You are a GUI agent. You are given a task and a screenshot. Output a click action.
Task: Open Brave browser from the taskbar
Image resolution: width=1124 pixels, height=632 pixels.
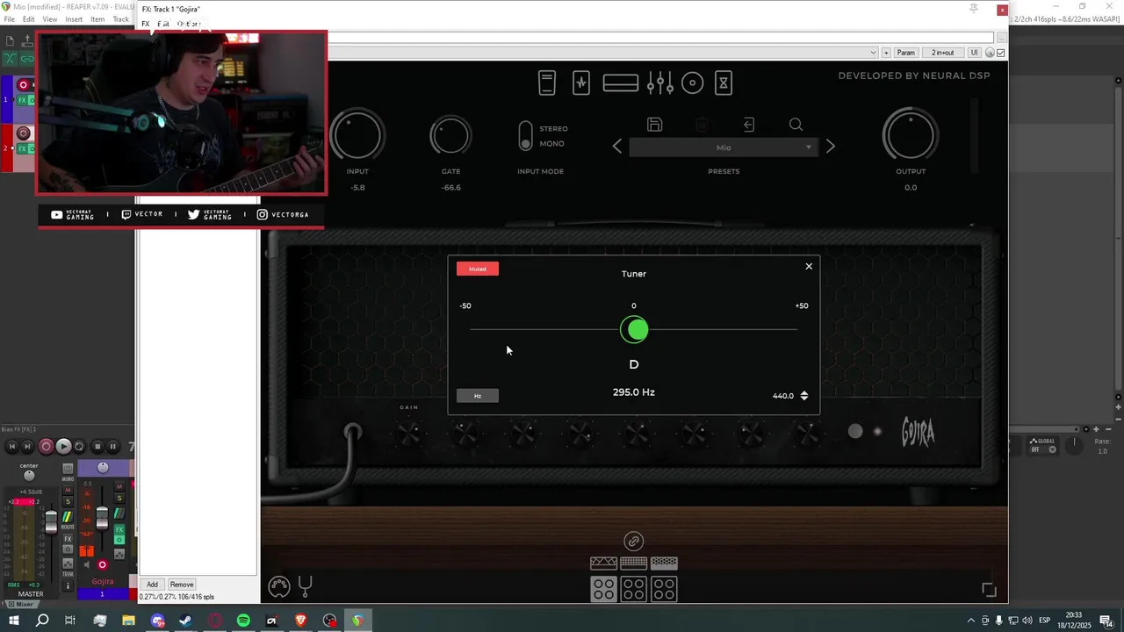(301, 621)
